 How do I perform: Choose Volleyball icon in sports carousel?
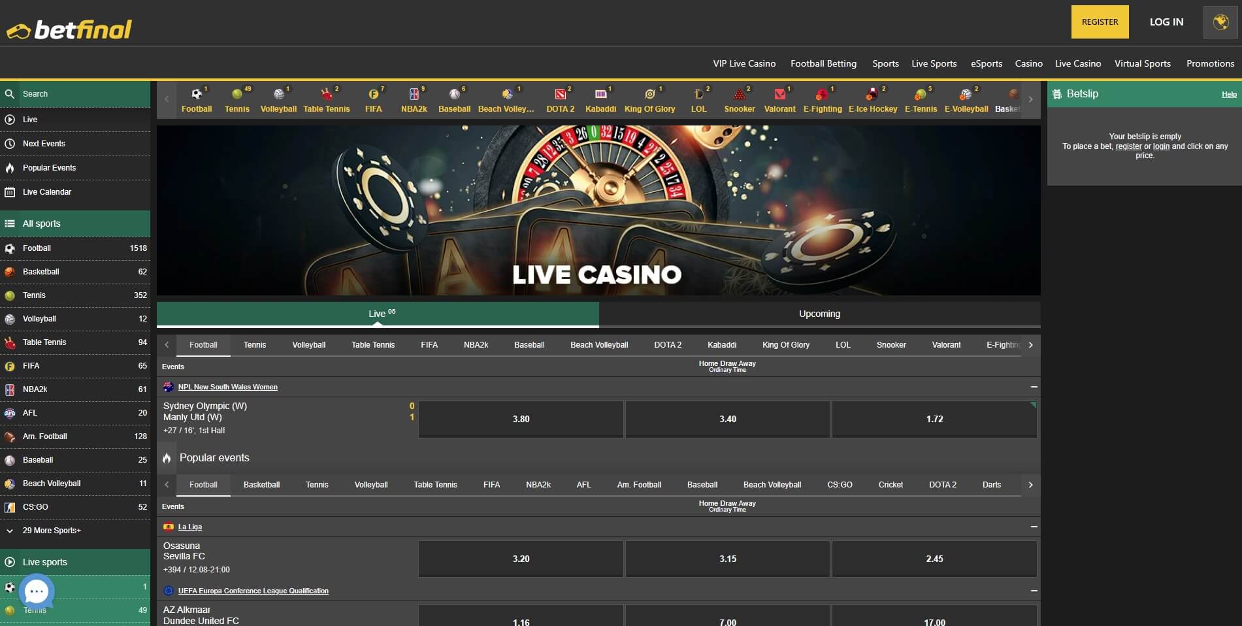(x=278, y=100)
